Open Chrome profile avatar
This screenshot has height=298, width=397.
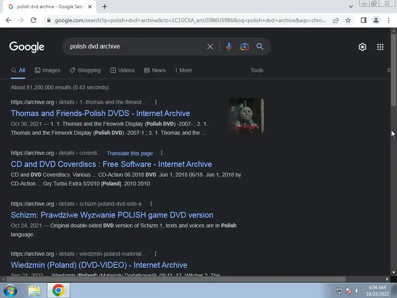(x=376, y=20)
